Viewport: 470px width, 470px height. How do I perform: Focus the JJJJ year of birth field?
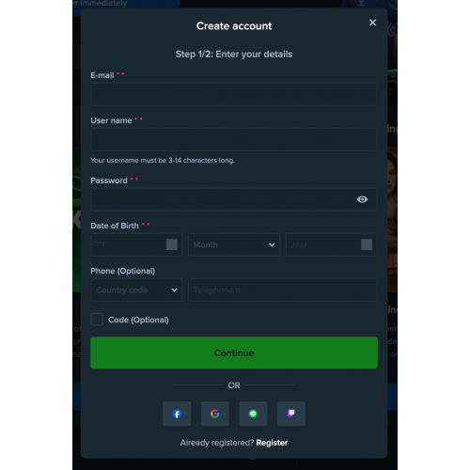[332, 244]
